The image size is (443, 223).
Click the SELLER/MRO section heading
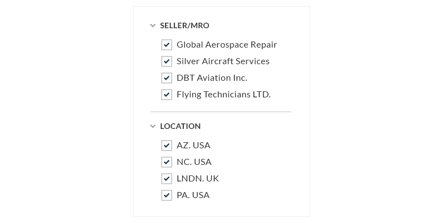coord(185,25)
